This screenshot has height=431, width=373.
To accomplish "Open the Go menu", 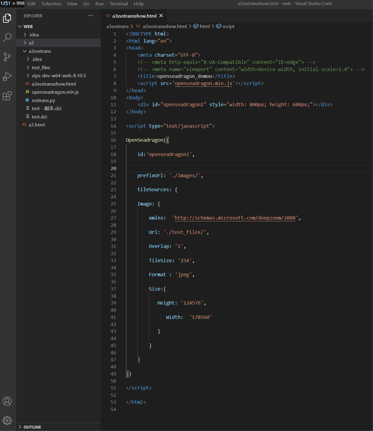I will 86,4.
